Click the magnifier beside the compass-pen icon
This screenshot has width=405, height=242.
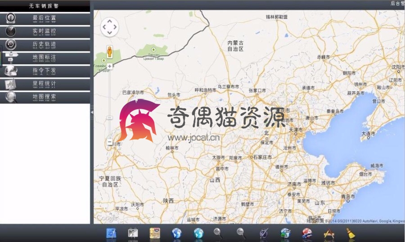coord(241,233)
